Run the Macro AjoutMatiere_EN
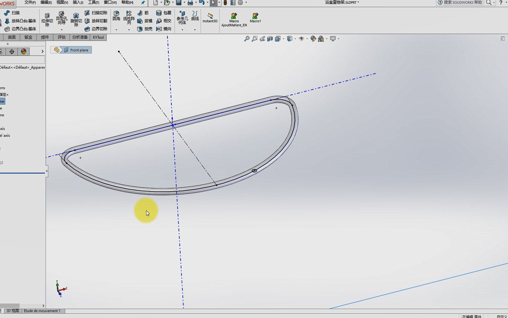Image resolution: width=508 pixels, height=318 pixels. click(x=234, y=19)
